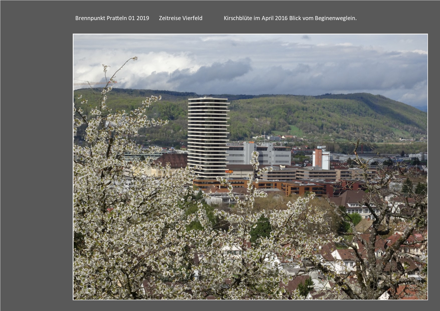Click the 'Brennpunkt Pratteln 01 2019' title text

112,18
